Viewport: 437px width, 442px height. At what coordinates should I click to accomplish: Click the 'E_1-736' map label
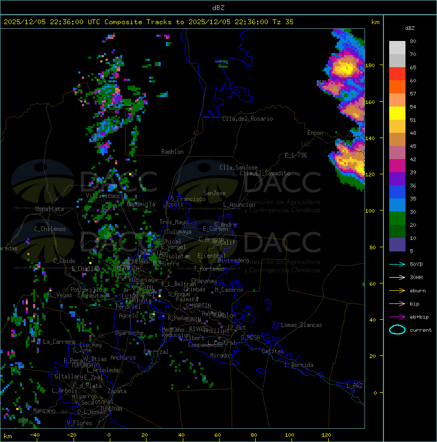[296, 155]
